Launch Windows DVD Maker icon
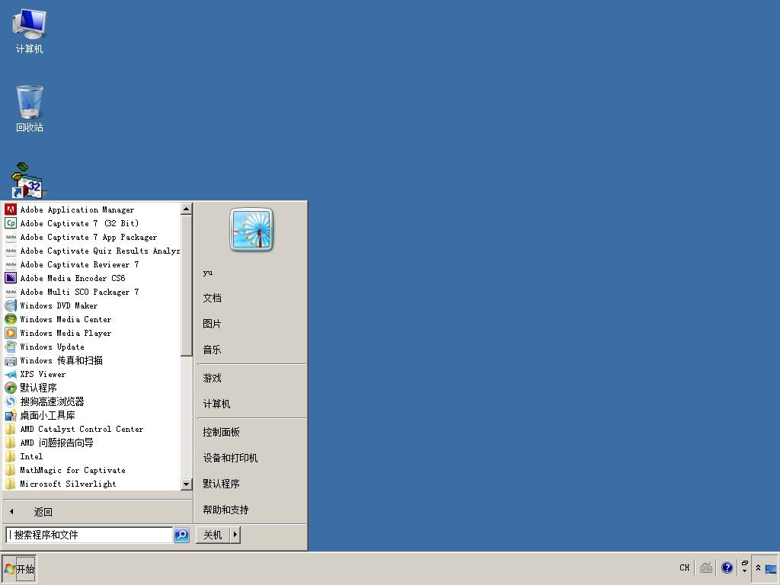Screen dimensions: 780x585 pyautogui.click(x=11, y=305)
